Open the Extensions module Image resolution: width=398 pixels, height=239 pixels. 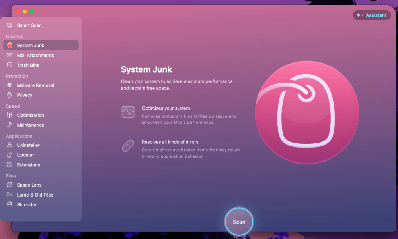[x=41, y=165]
